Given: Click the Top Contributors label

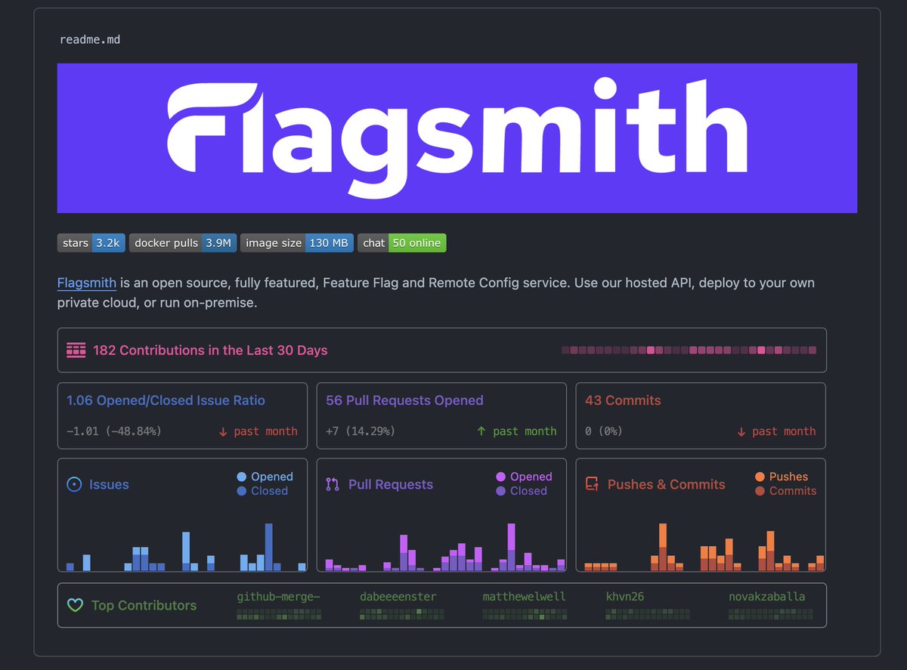Looking at the screenshot, I should [x=144, y=606].
